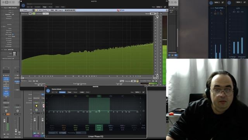This screenshot has height=140, width=248.
Task: Enable the second bell band icon in Linear Phase EQ
Action: (87, 96)
